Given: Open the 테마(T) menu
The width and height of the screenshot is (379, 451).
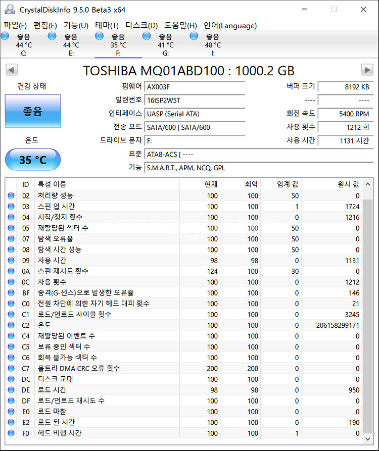Looking at the screenshot, I should click(x=107, y=26).
